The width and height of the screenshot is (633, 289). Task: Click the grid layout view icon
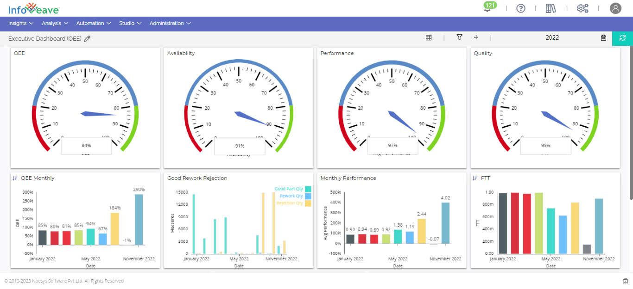(429, 38)
